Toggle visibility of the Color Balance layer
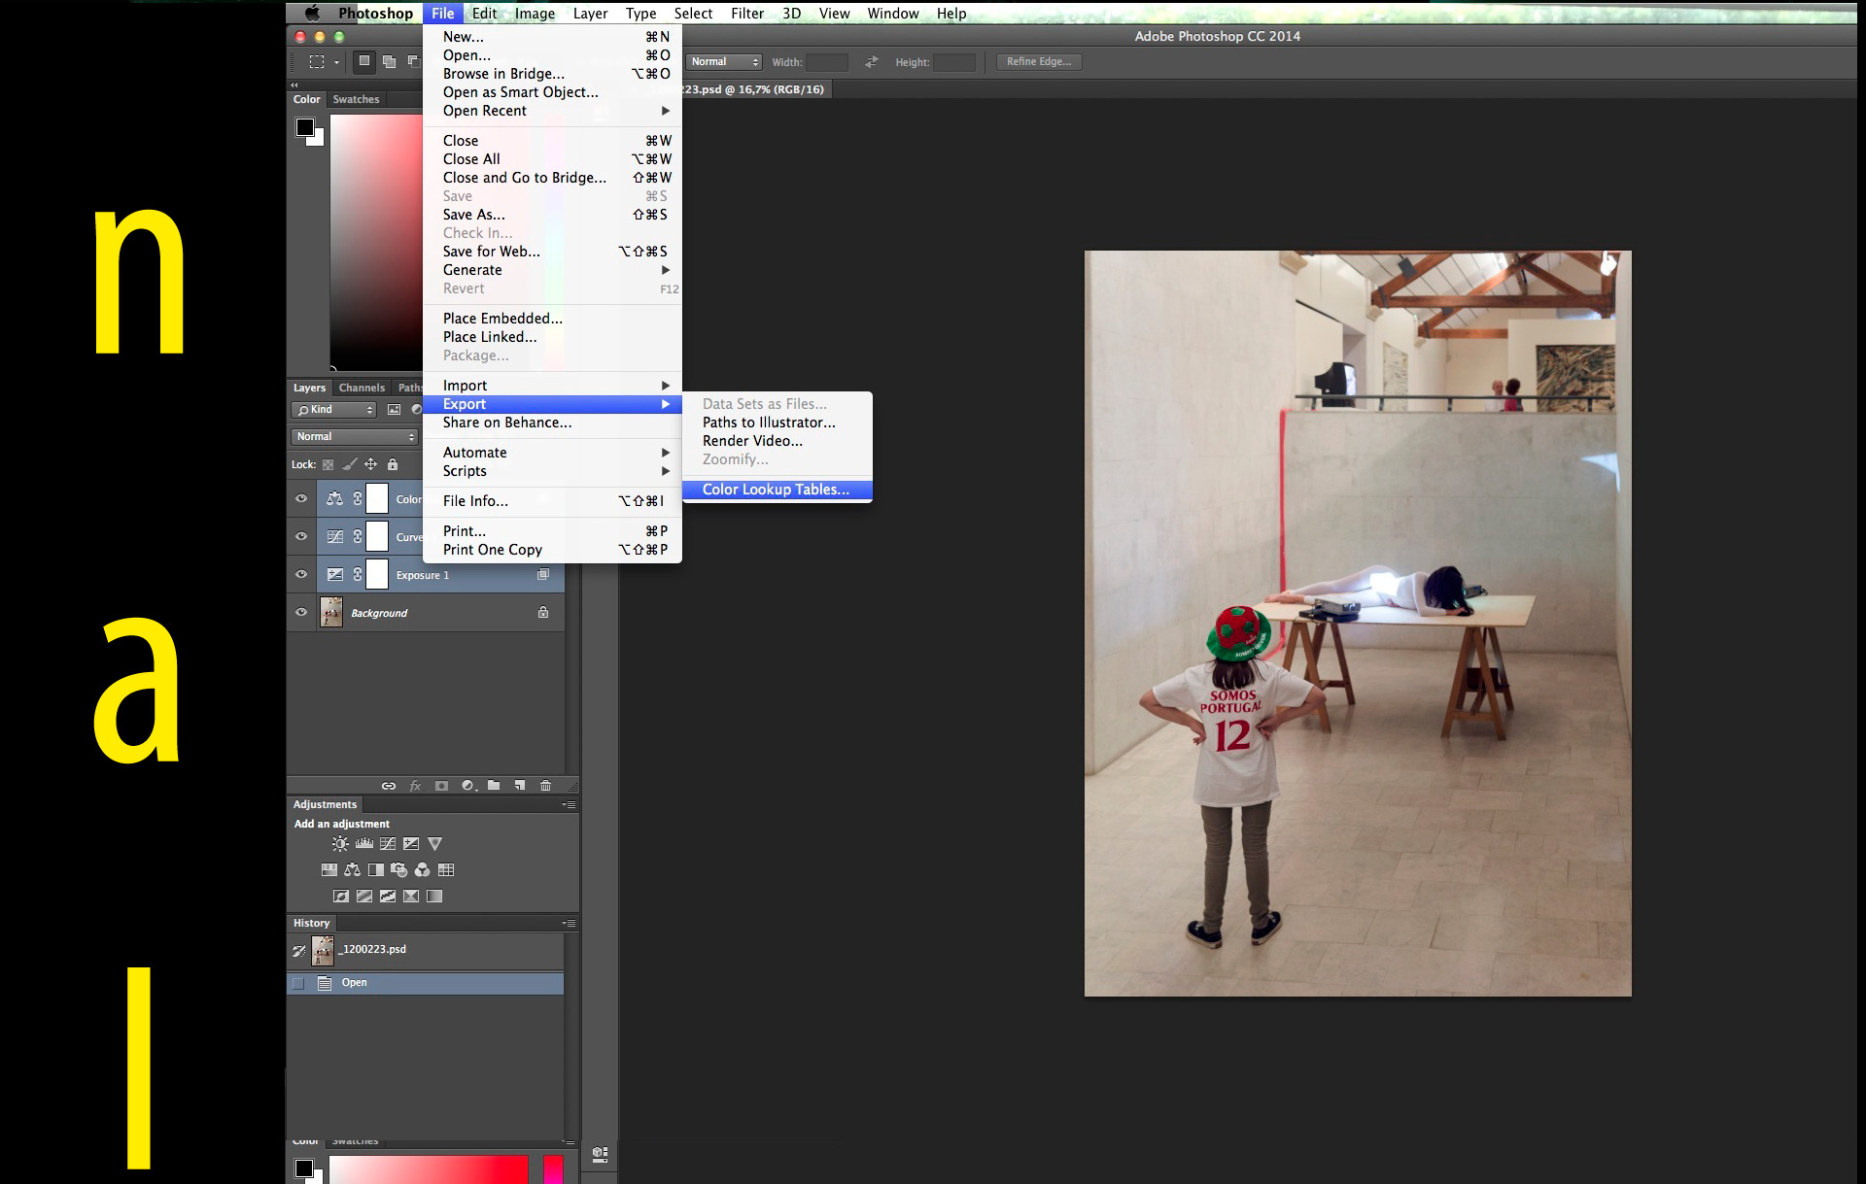Screen dimensions: 1866x1184 point(301,499)
